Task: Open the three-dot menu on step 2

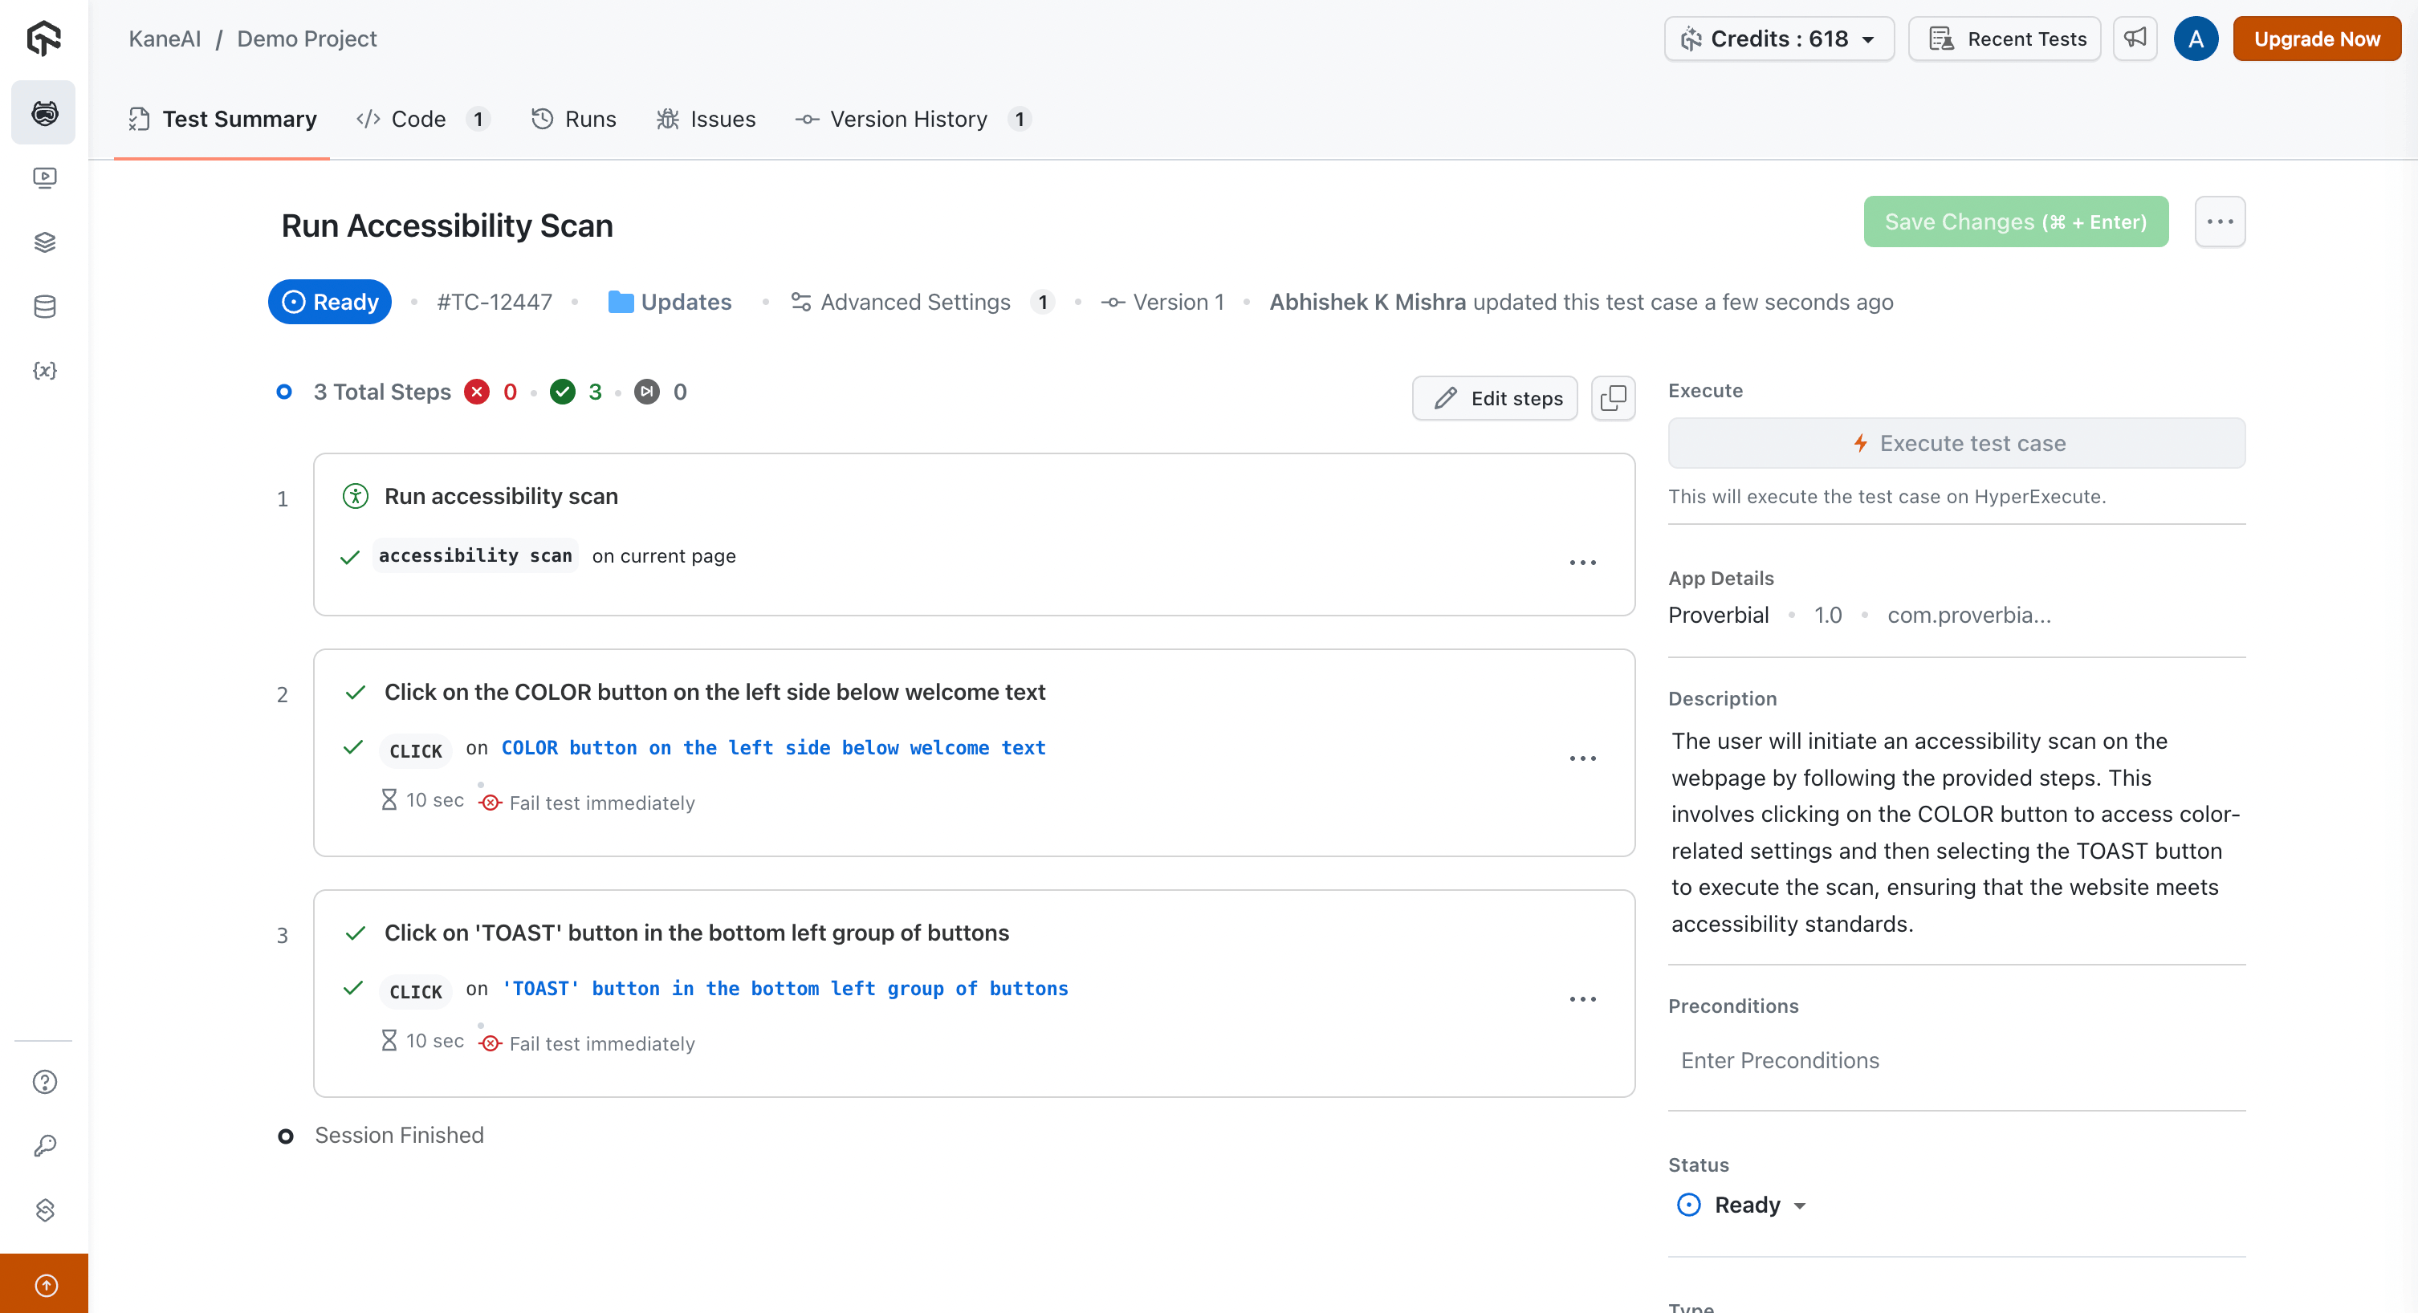Action: 1582,758
